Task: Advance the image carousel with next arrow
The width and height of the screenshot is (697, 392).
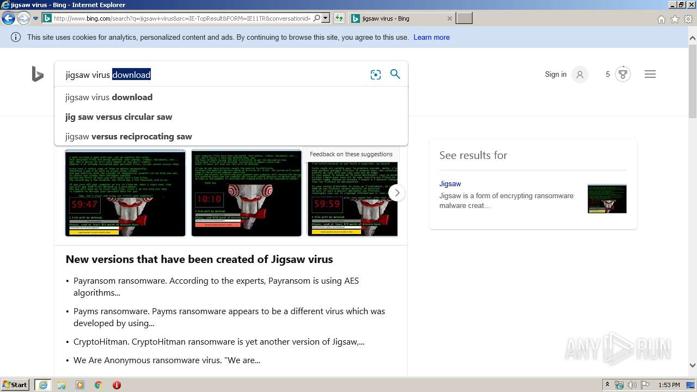Action: [x=397, y=193]
